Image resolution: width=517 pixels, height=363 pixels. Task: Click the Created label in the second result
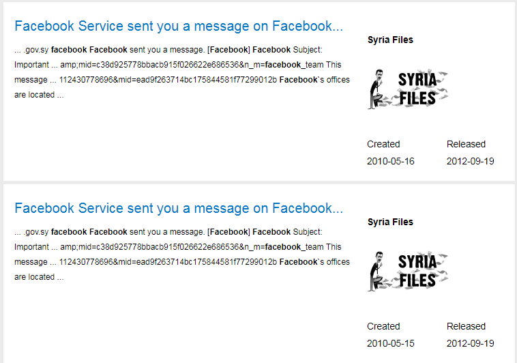383,326
